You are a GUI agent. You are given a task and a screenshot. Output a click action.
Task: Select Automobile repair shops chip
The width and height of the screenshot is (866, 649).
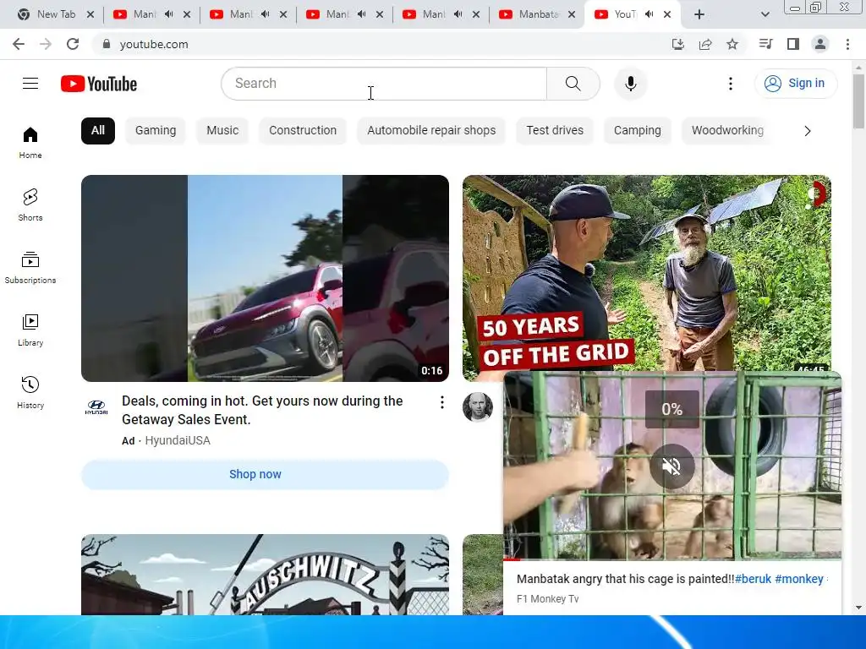431,131
